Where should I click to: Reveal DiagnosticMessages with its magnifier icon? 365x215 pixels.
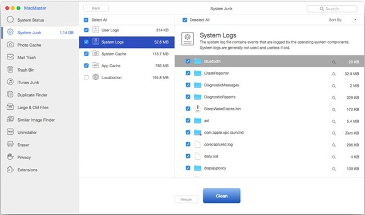coord(334,86)
